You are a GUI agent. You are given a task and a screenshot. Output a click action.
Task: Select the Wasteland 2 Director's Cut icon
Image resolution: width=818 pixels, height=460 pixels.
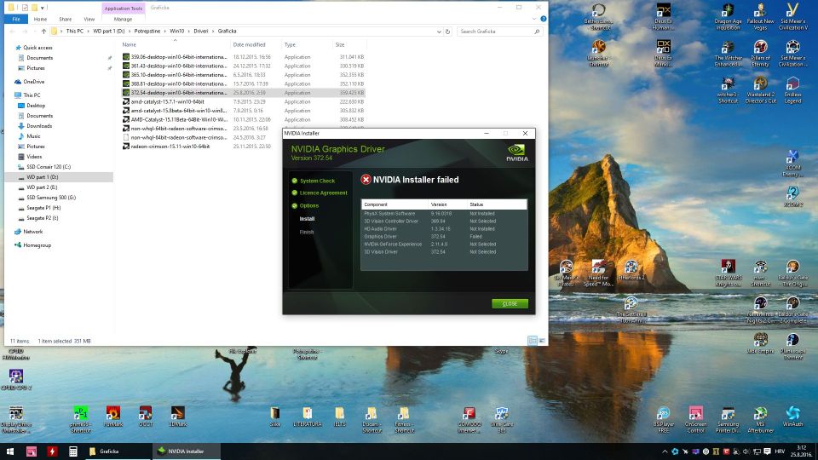pos(760,84)
